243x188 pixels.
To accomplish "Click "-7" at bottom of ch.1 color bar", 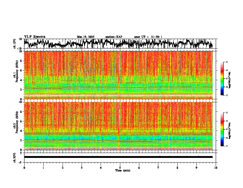I will point(226,95).
